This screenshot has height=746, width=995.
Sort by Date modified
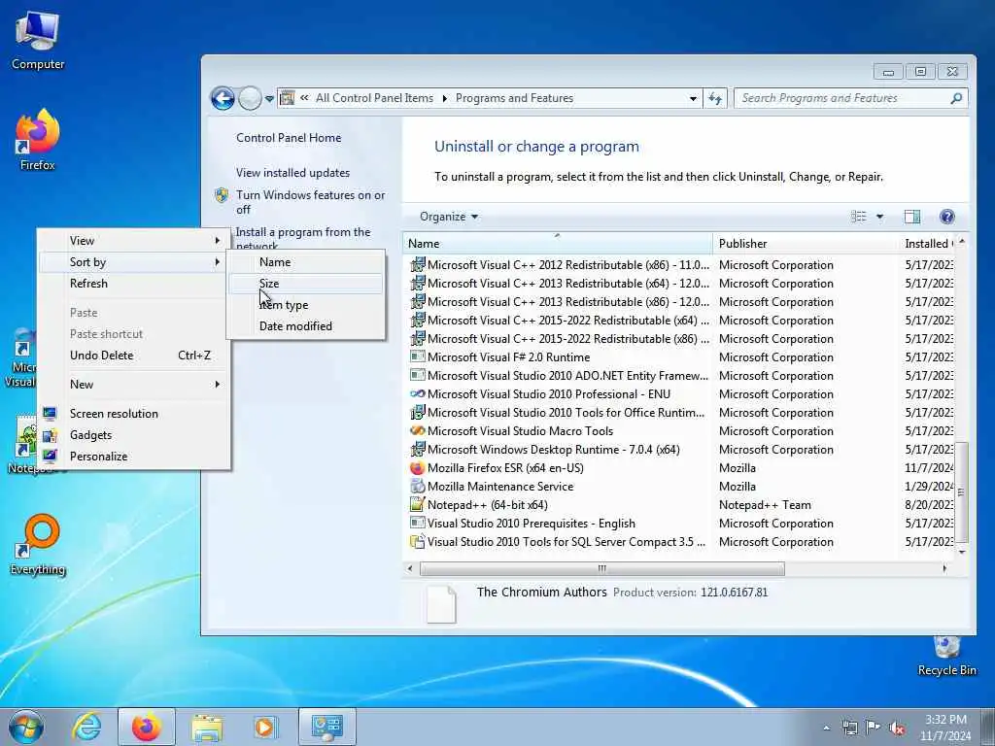[x=306, y=326]
